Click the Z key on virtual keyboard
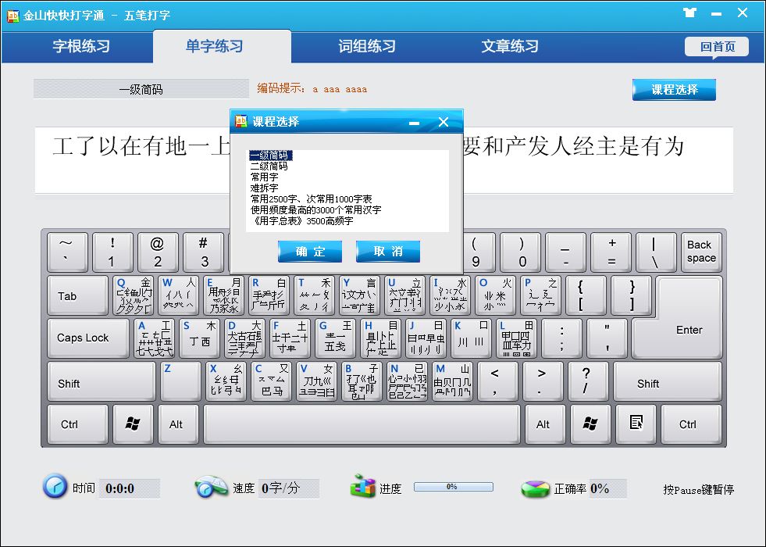Viewport: 766px width, 547px height. [180, 381]
